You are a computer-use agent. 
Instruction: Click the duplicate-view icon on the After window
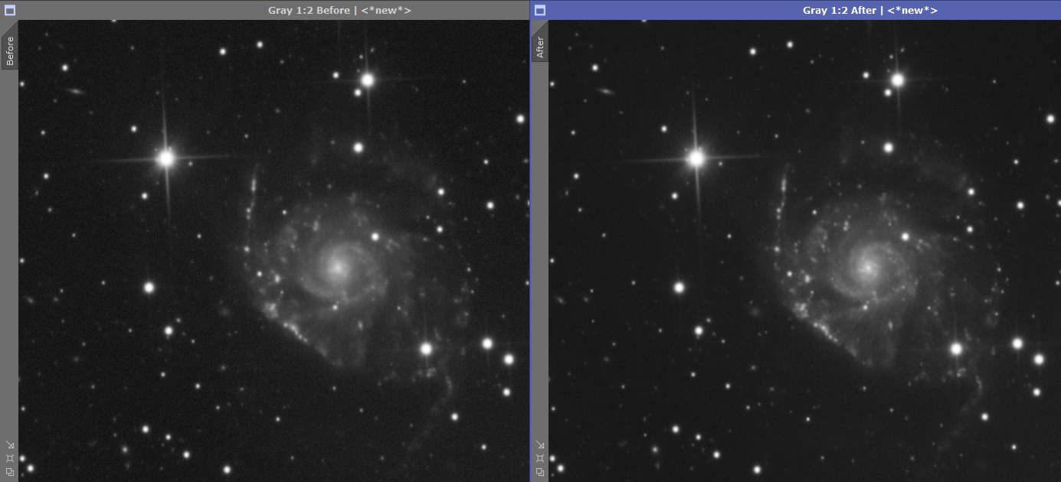coord(540,472)
